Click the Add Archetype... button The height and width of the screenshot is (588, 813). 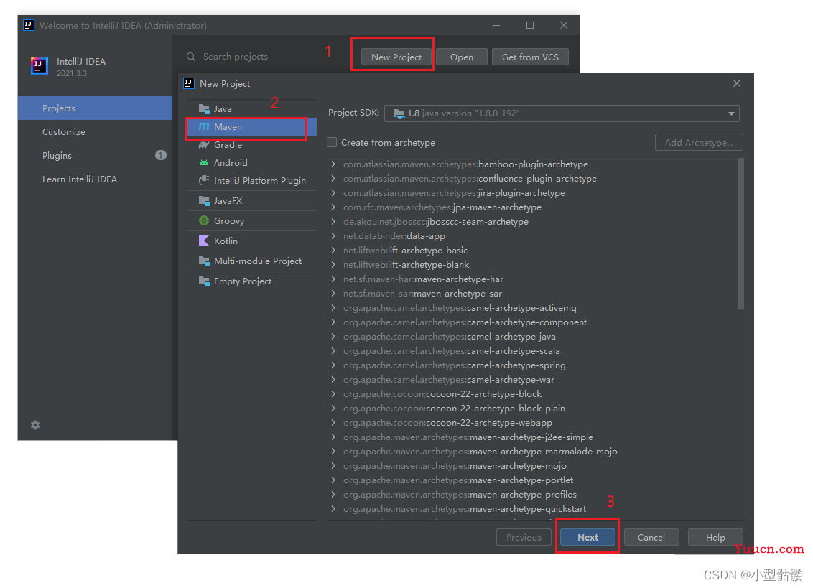pos(699,142)
